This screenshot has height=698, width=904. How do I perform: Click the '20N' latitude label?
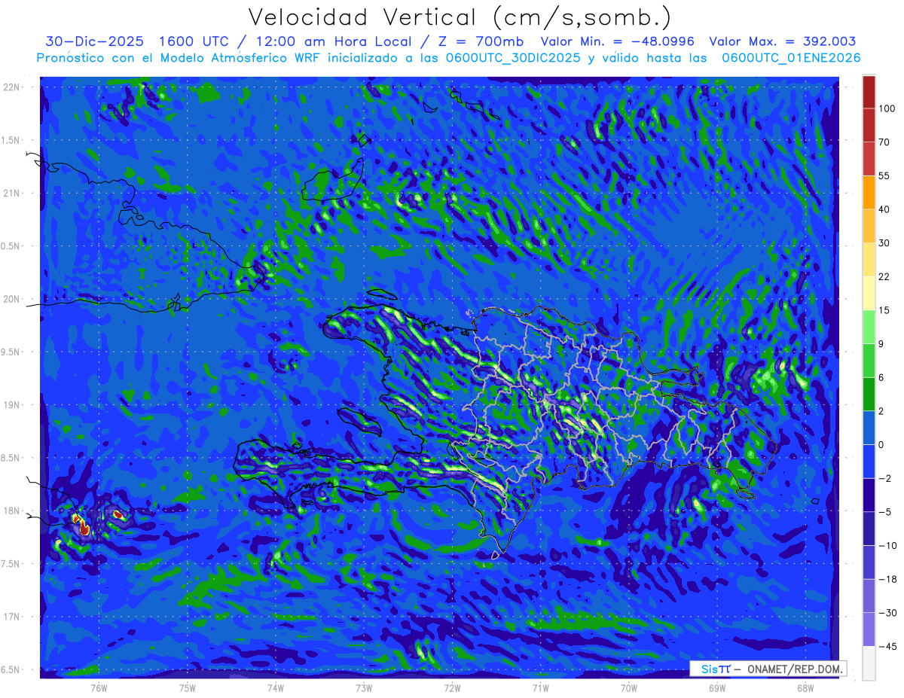[x=12, y=299]
